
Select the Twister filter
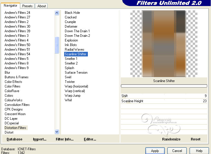click(70, 82)
